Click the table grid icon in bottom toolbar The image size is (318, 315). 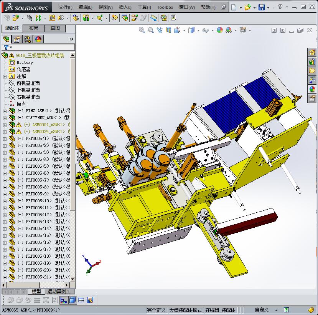coord(81,300)
